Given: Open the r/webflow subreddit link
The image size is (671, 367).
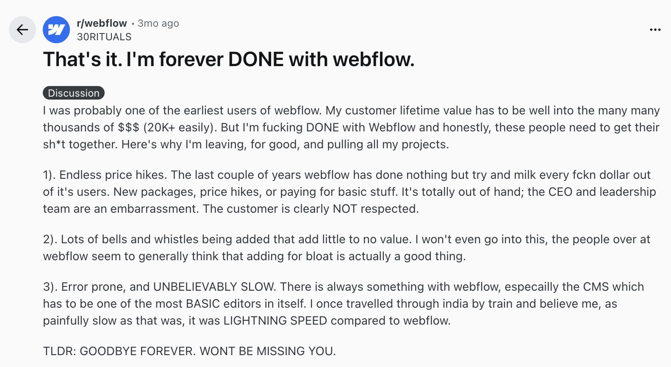Looking at the screenshot, I should (x=102, y=23).
